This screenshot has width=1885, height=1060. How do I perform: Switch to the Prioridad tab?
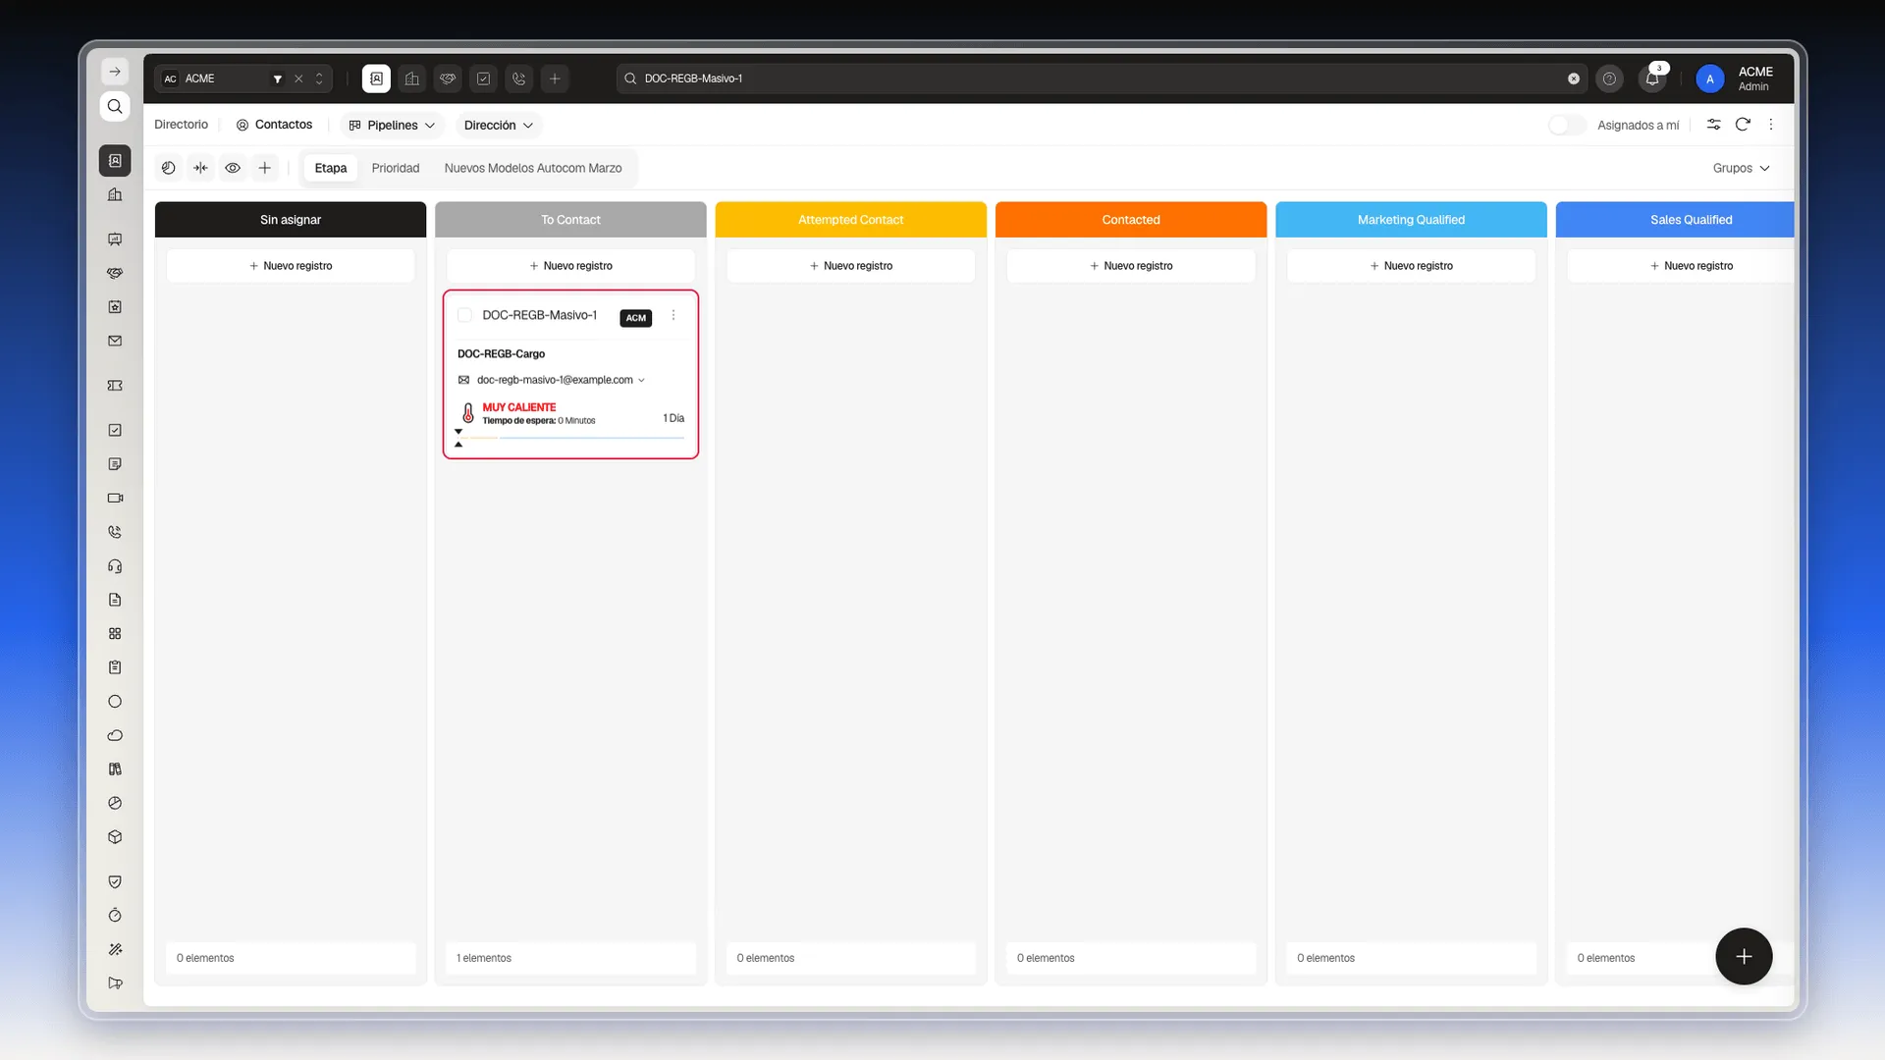[396, 168]
